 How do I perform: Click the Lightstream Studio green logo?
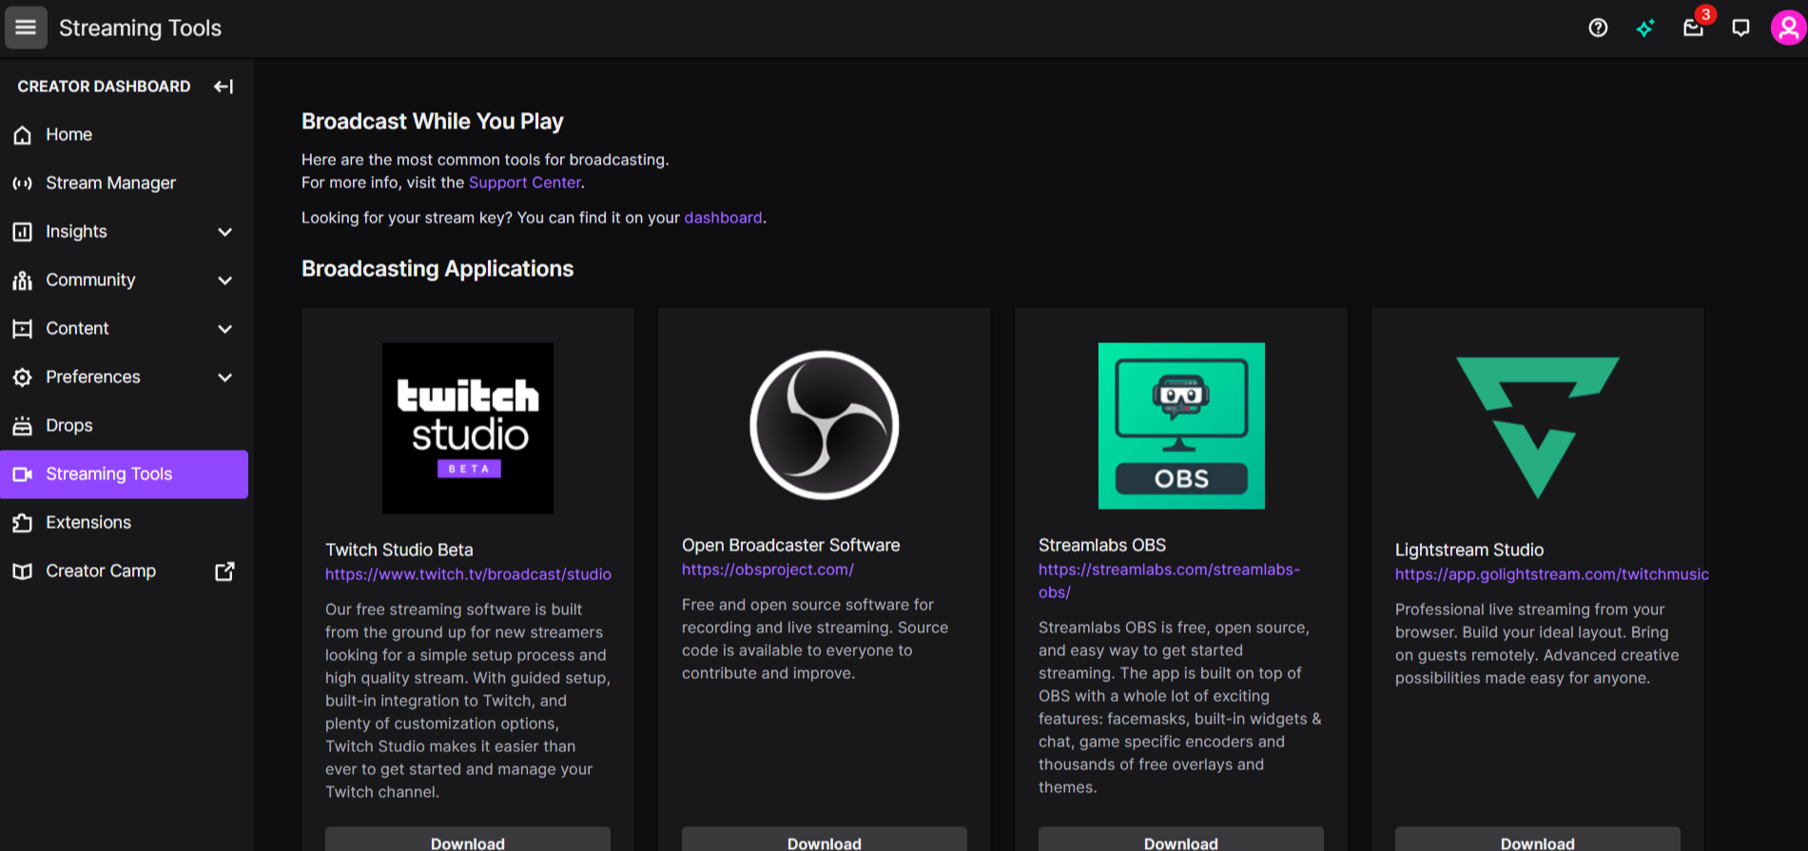[1538, 428]
